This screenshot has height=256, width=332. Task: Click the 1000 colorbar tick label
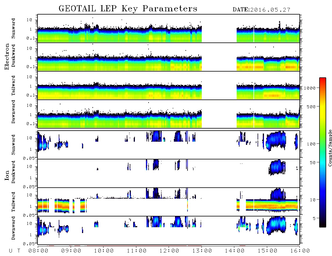(x=310, y=88)
